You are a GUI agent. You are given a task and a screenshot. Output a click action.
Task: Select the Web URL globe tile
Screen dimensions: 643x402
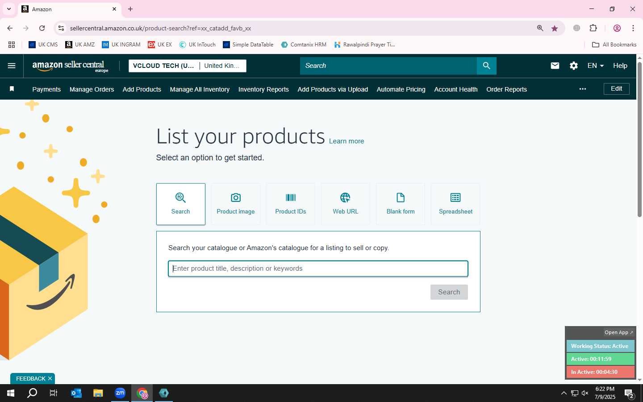346,204
